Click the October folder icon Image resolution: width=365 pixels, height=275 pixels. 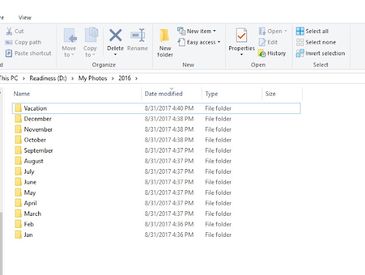(x=18, y=139)
